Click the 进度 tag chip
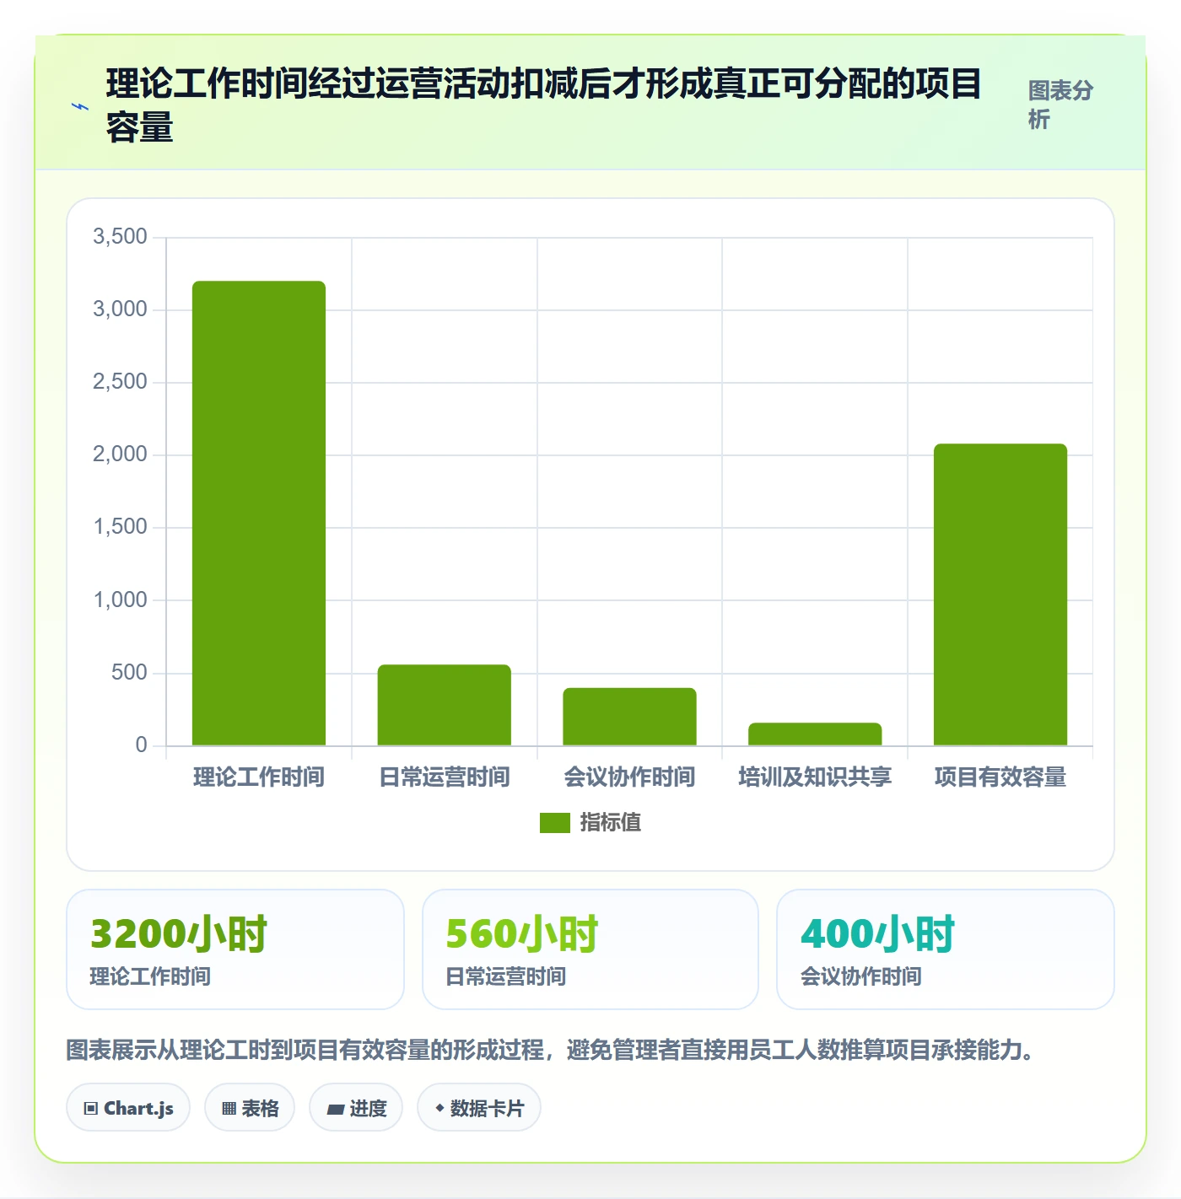This screenshot has height=1199, width=1181. click(x=356, y=1108)
